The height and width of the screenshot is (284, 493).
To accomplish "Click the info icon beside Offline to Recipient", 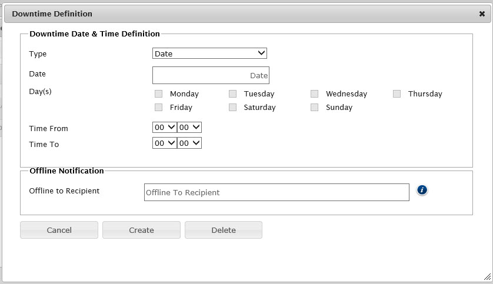I will click(422, 190).
